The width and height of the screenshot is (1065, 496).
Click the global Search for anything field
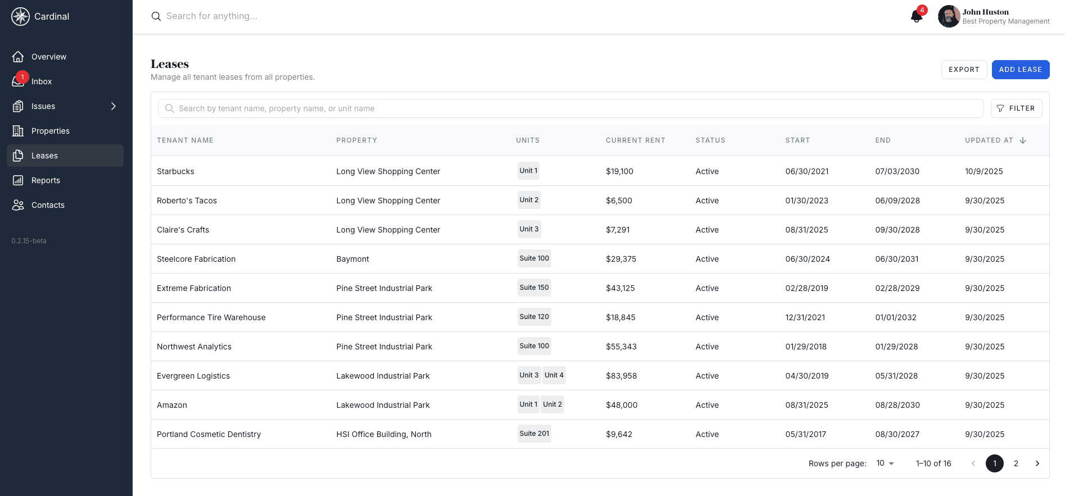pos(523,16)
